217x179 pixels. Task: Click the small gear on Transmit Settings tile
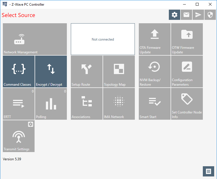[x=31, y=124]
